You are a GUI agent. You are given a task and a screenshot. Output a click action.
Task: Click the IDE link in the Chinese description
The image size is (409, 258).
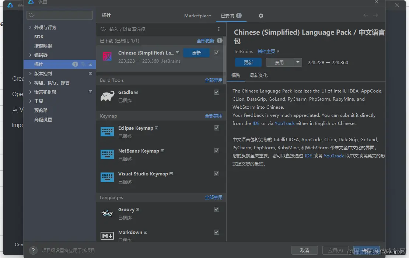tap(308, 156)
